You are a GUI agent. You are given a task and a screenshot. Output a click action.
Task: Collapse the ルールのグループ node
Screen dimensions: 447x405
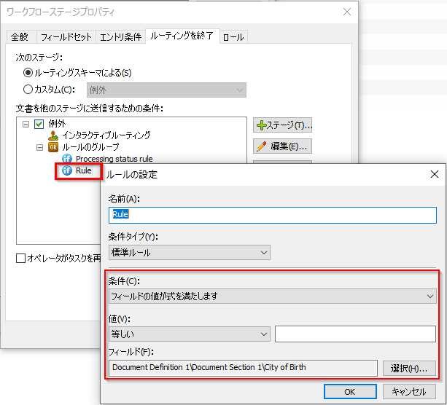[x=39, y=147]
